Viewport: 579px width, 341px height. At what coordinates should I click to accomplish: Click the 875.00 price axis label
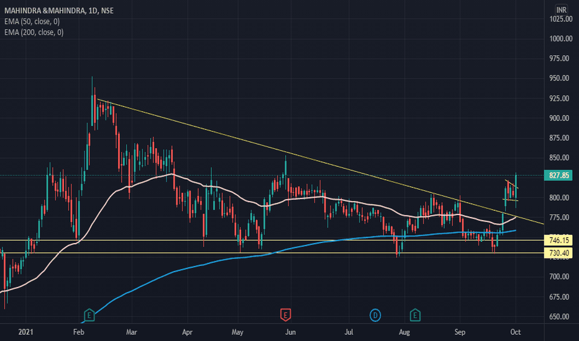(560, 138)
